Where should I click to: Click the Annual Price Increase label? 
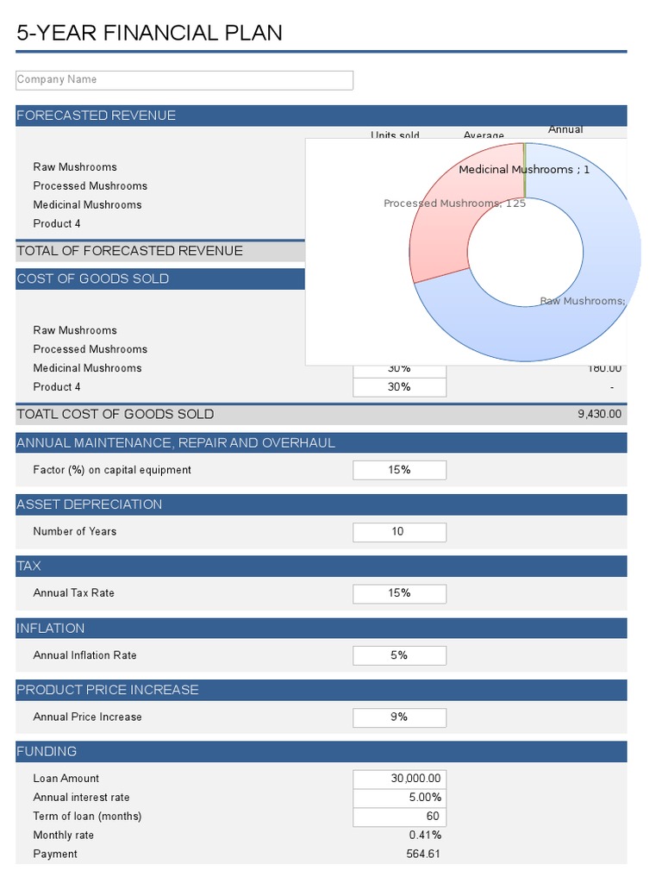point(87,717)
